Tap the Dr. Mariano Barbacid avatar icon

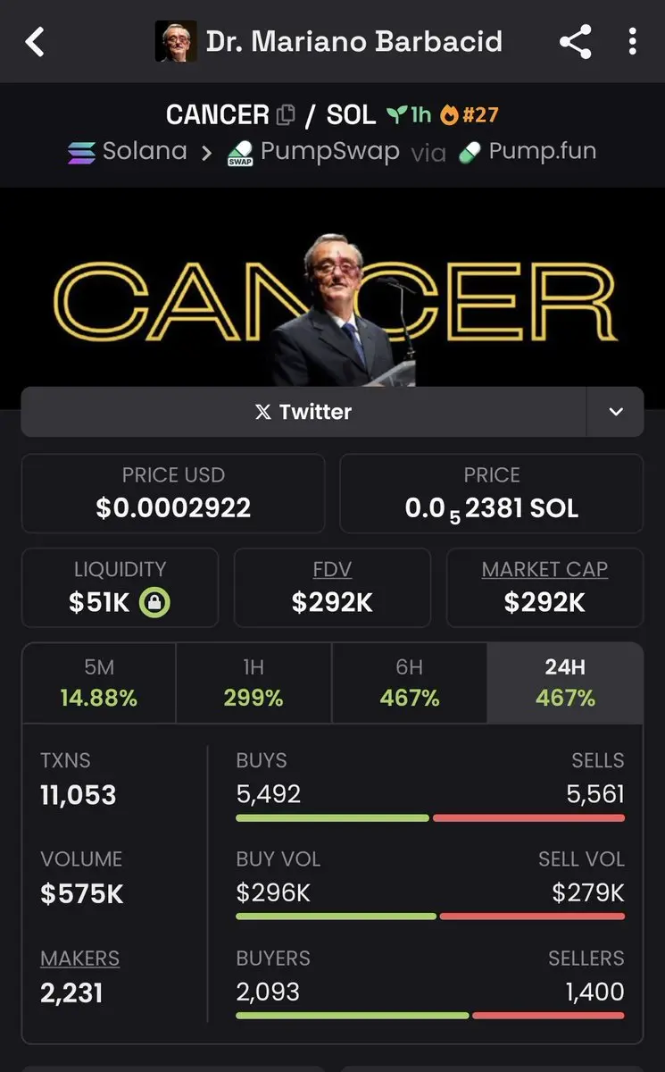point(176,41)
